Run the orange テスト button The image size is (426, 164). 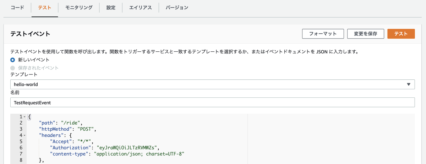point(401,34)
